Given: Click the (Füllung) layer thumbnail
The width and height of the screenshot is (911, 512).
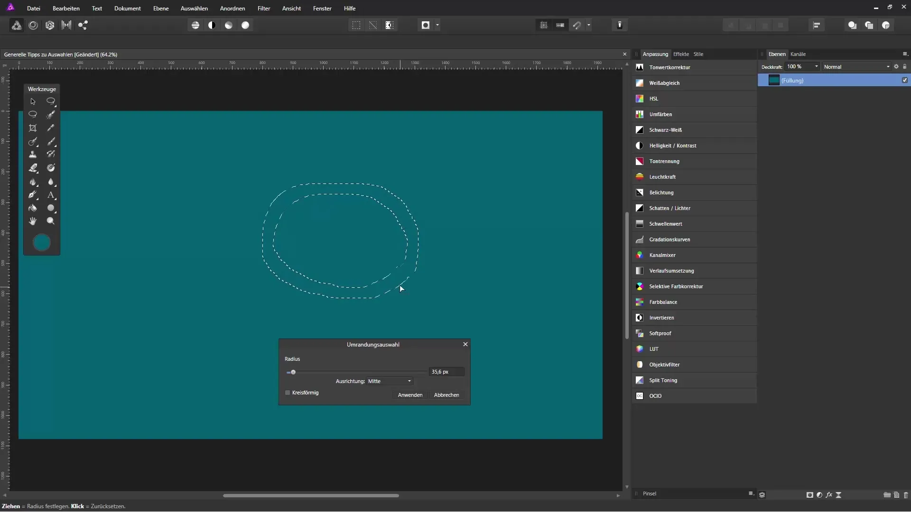Looking at the screenshot, I should coord(774,80).
